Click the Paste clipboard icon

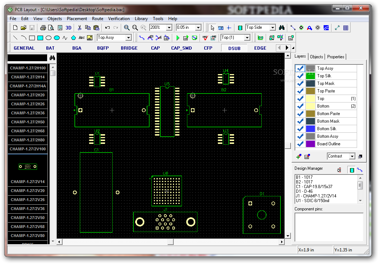(96, 28)
